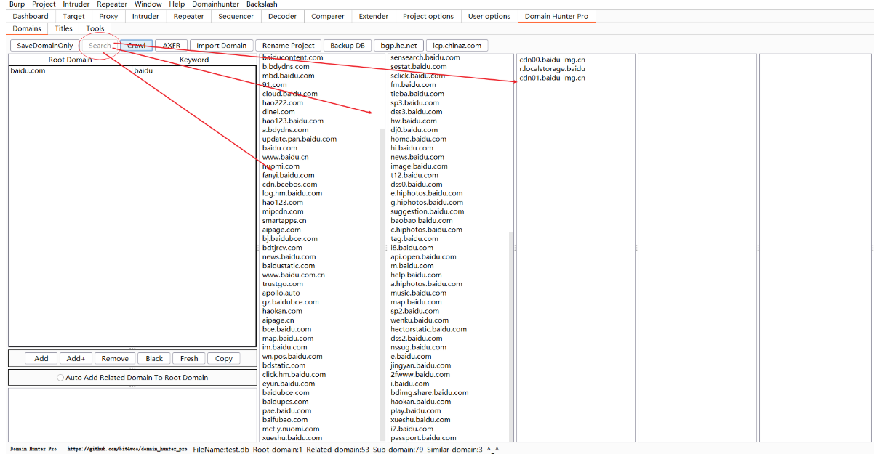
Task: Enable Auto Add Related Domain To Root Domain
Action: click(132, 378)
